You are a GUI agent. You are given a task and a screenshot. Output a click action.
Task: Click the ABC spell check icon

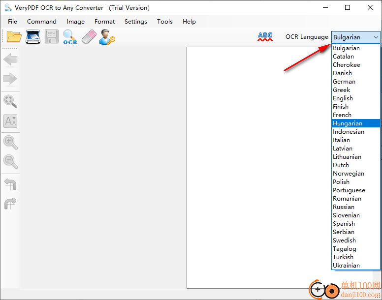[265, 37]
